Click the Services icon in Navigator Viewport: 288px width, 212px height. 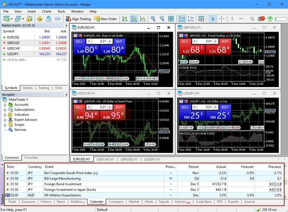[x=11, y=130]
